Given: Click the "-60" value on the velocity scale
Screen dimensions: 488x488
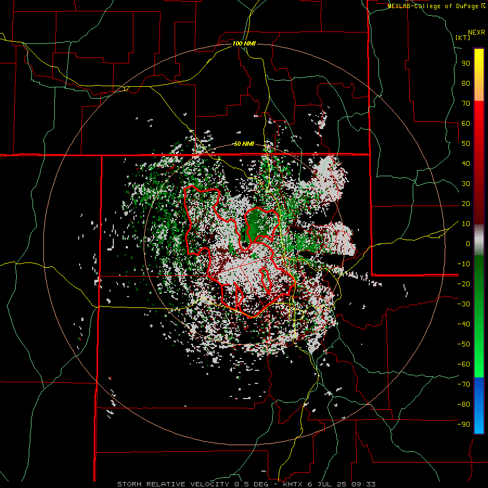Looking at the screenshot, I should point(464,364).
